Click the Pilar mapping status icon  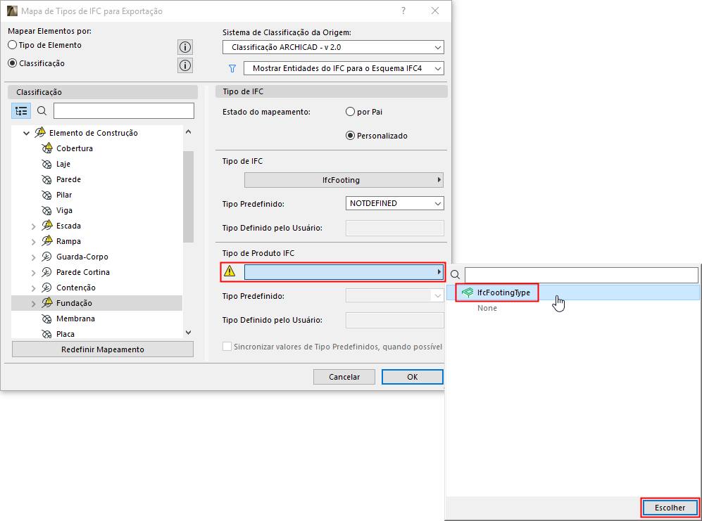tap(46, 195)
